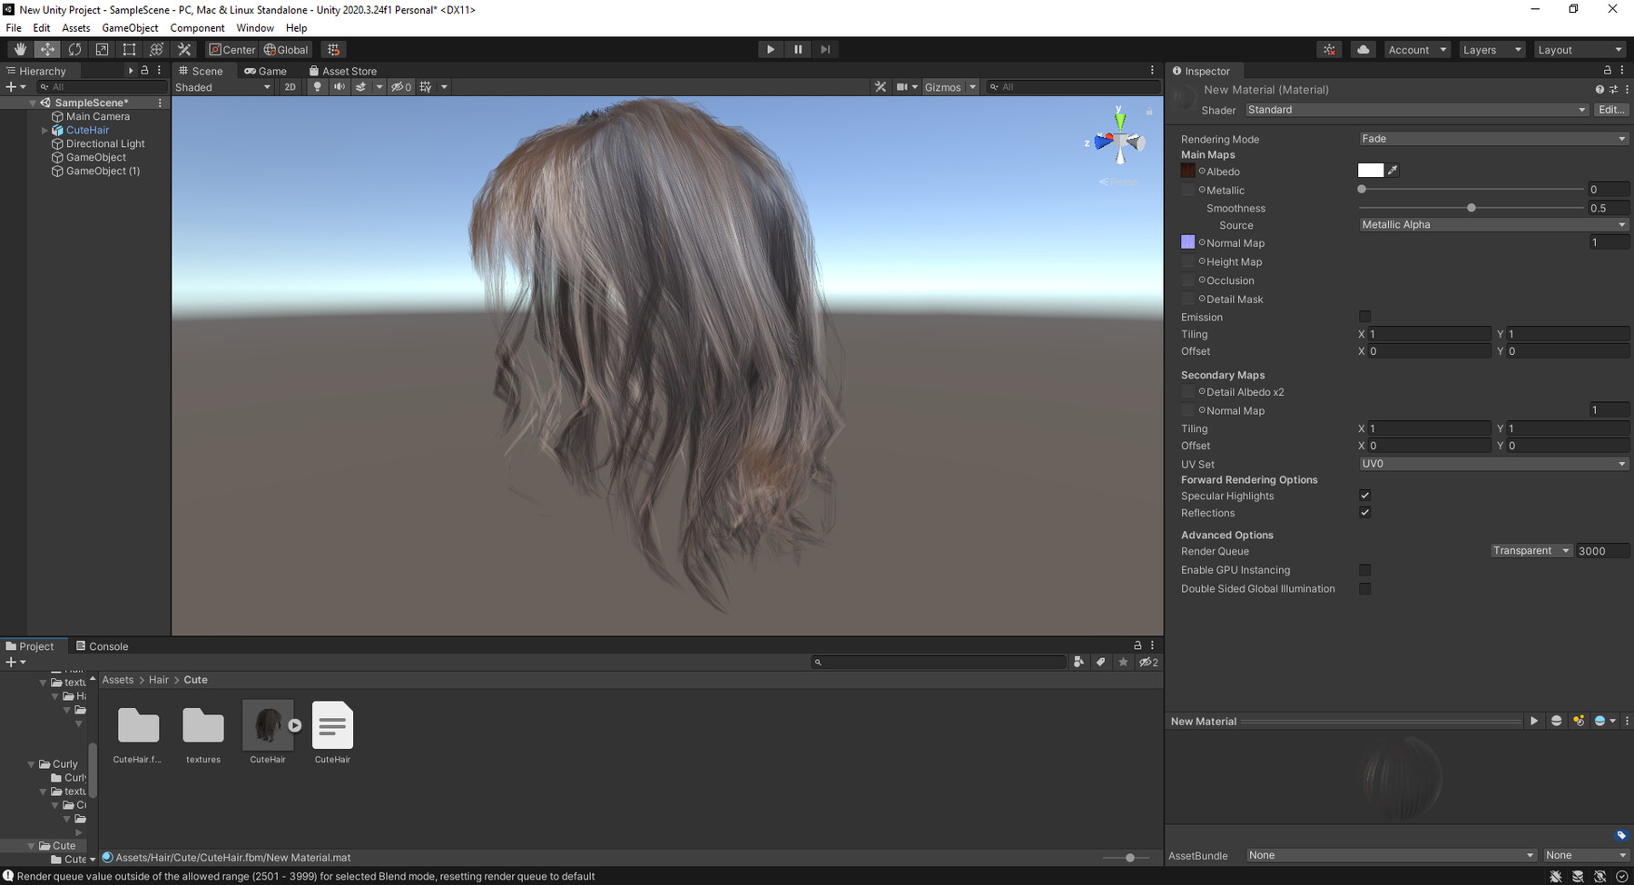Open the Rendering Mode dropdown
1634x885 pixels.
pos(1493,139)
